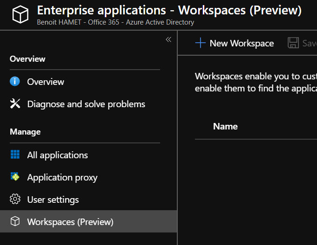Click the blue info icon beside Overview
The height and width of the screenshot is (245, 317).
(x=15, y=82)
